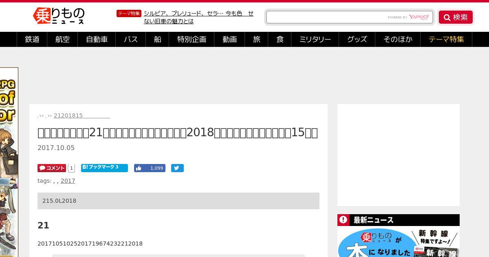Open the そのほか menu item
This screenshot has height=257, width=489.
click(398, 39)
